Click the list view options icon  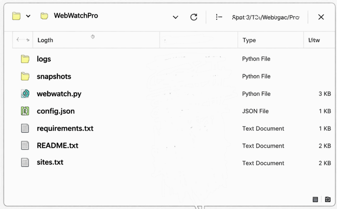click(x=219, y=17)
